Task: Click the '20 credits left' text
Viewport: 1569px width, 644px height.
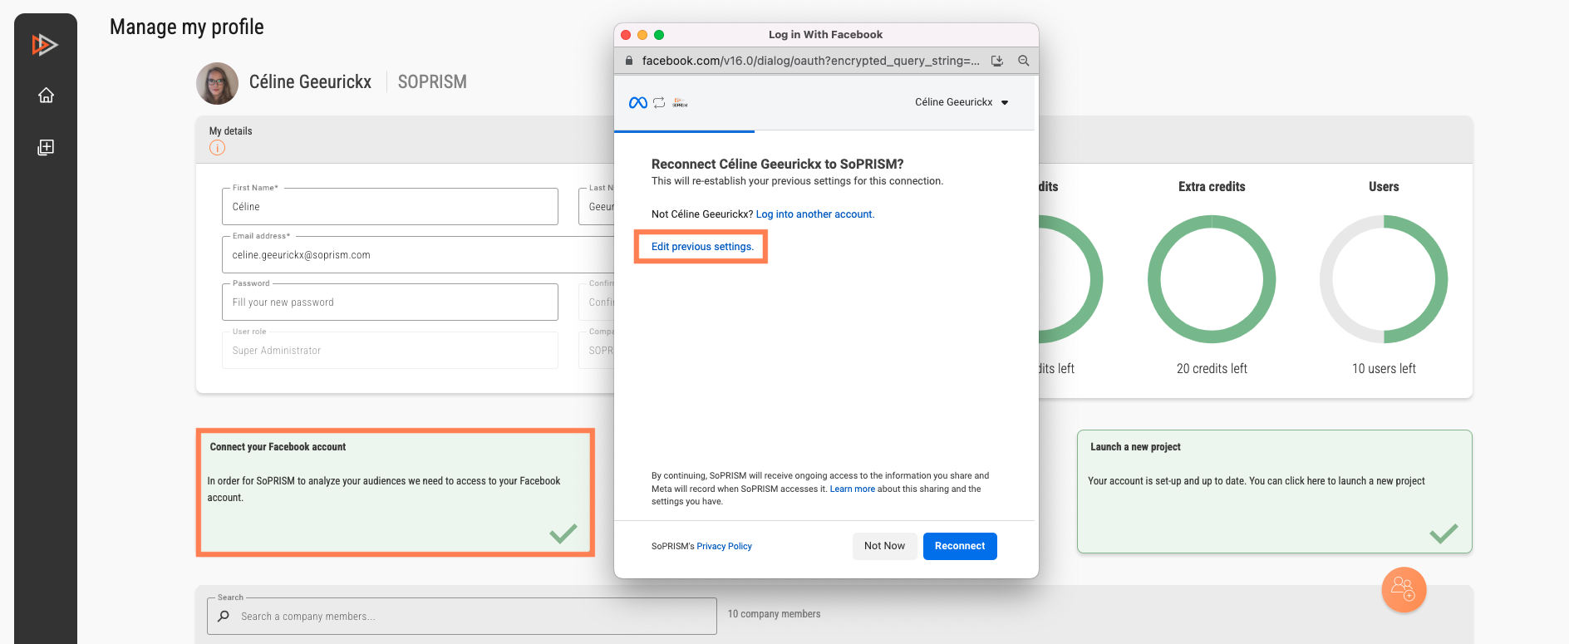Action: 1212,368
